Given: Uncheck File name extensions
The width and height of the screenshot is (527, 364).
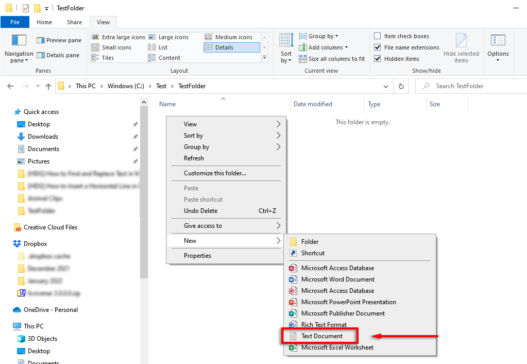Looking at the screenshot, I should click(x=406, y=47).
